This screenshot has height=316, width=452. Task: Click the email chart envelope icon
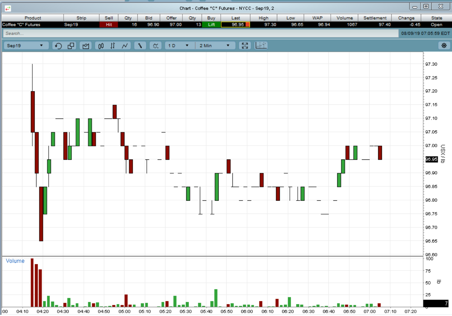(86, 46)
